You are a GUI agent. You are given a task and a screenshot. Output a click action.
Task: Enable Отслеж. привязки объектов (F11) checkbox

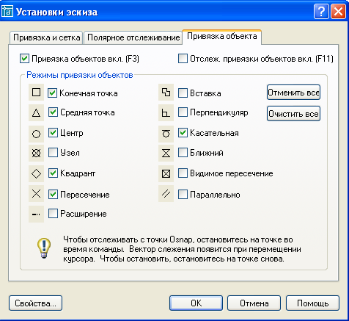coord(183,59)
